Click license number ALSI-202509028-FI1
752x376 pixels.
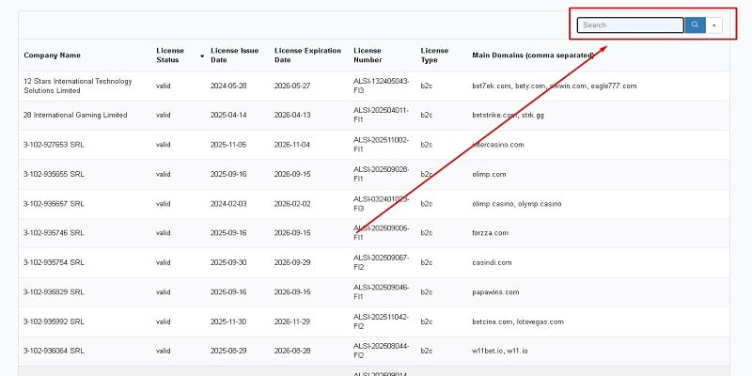382,174
